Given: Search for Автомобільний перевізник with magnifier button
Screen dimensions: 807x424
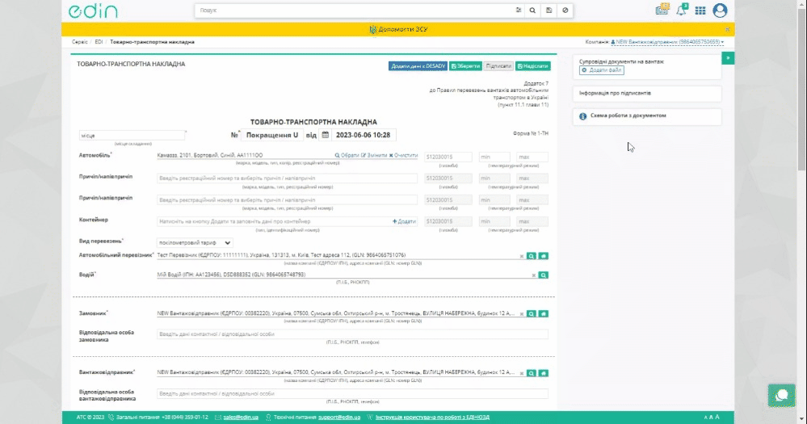Looking at the screenshot, I should coord(532,255).
